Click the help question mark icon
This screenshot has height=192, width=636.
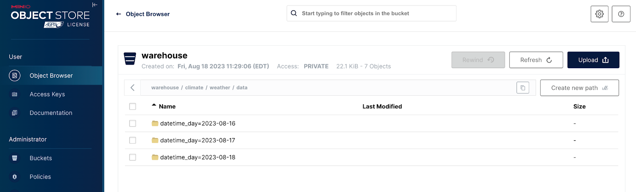click(621, 14)
